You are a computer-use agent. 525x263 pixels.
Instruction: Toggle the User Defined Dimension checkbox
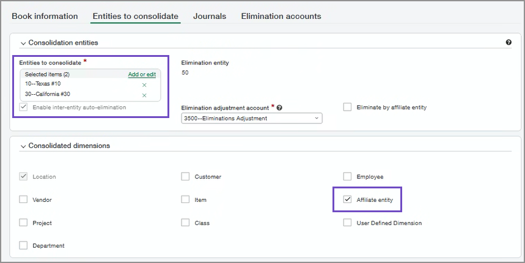pos(347,223)
